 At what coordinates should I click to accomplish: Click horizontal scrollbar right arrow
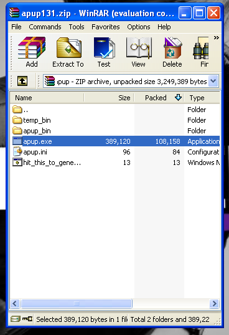(214, 303)
